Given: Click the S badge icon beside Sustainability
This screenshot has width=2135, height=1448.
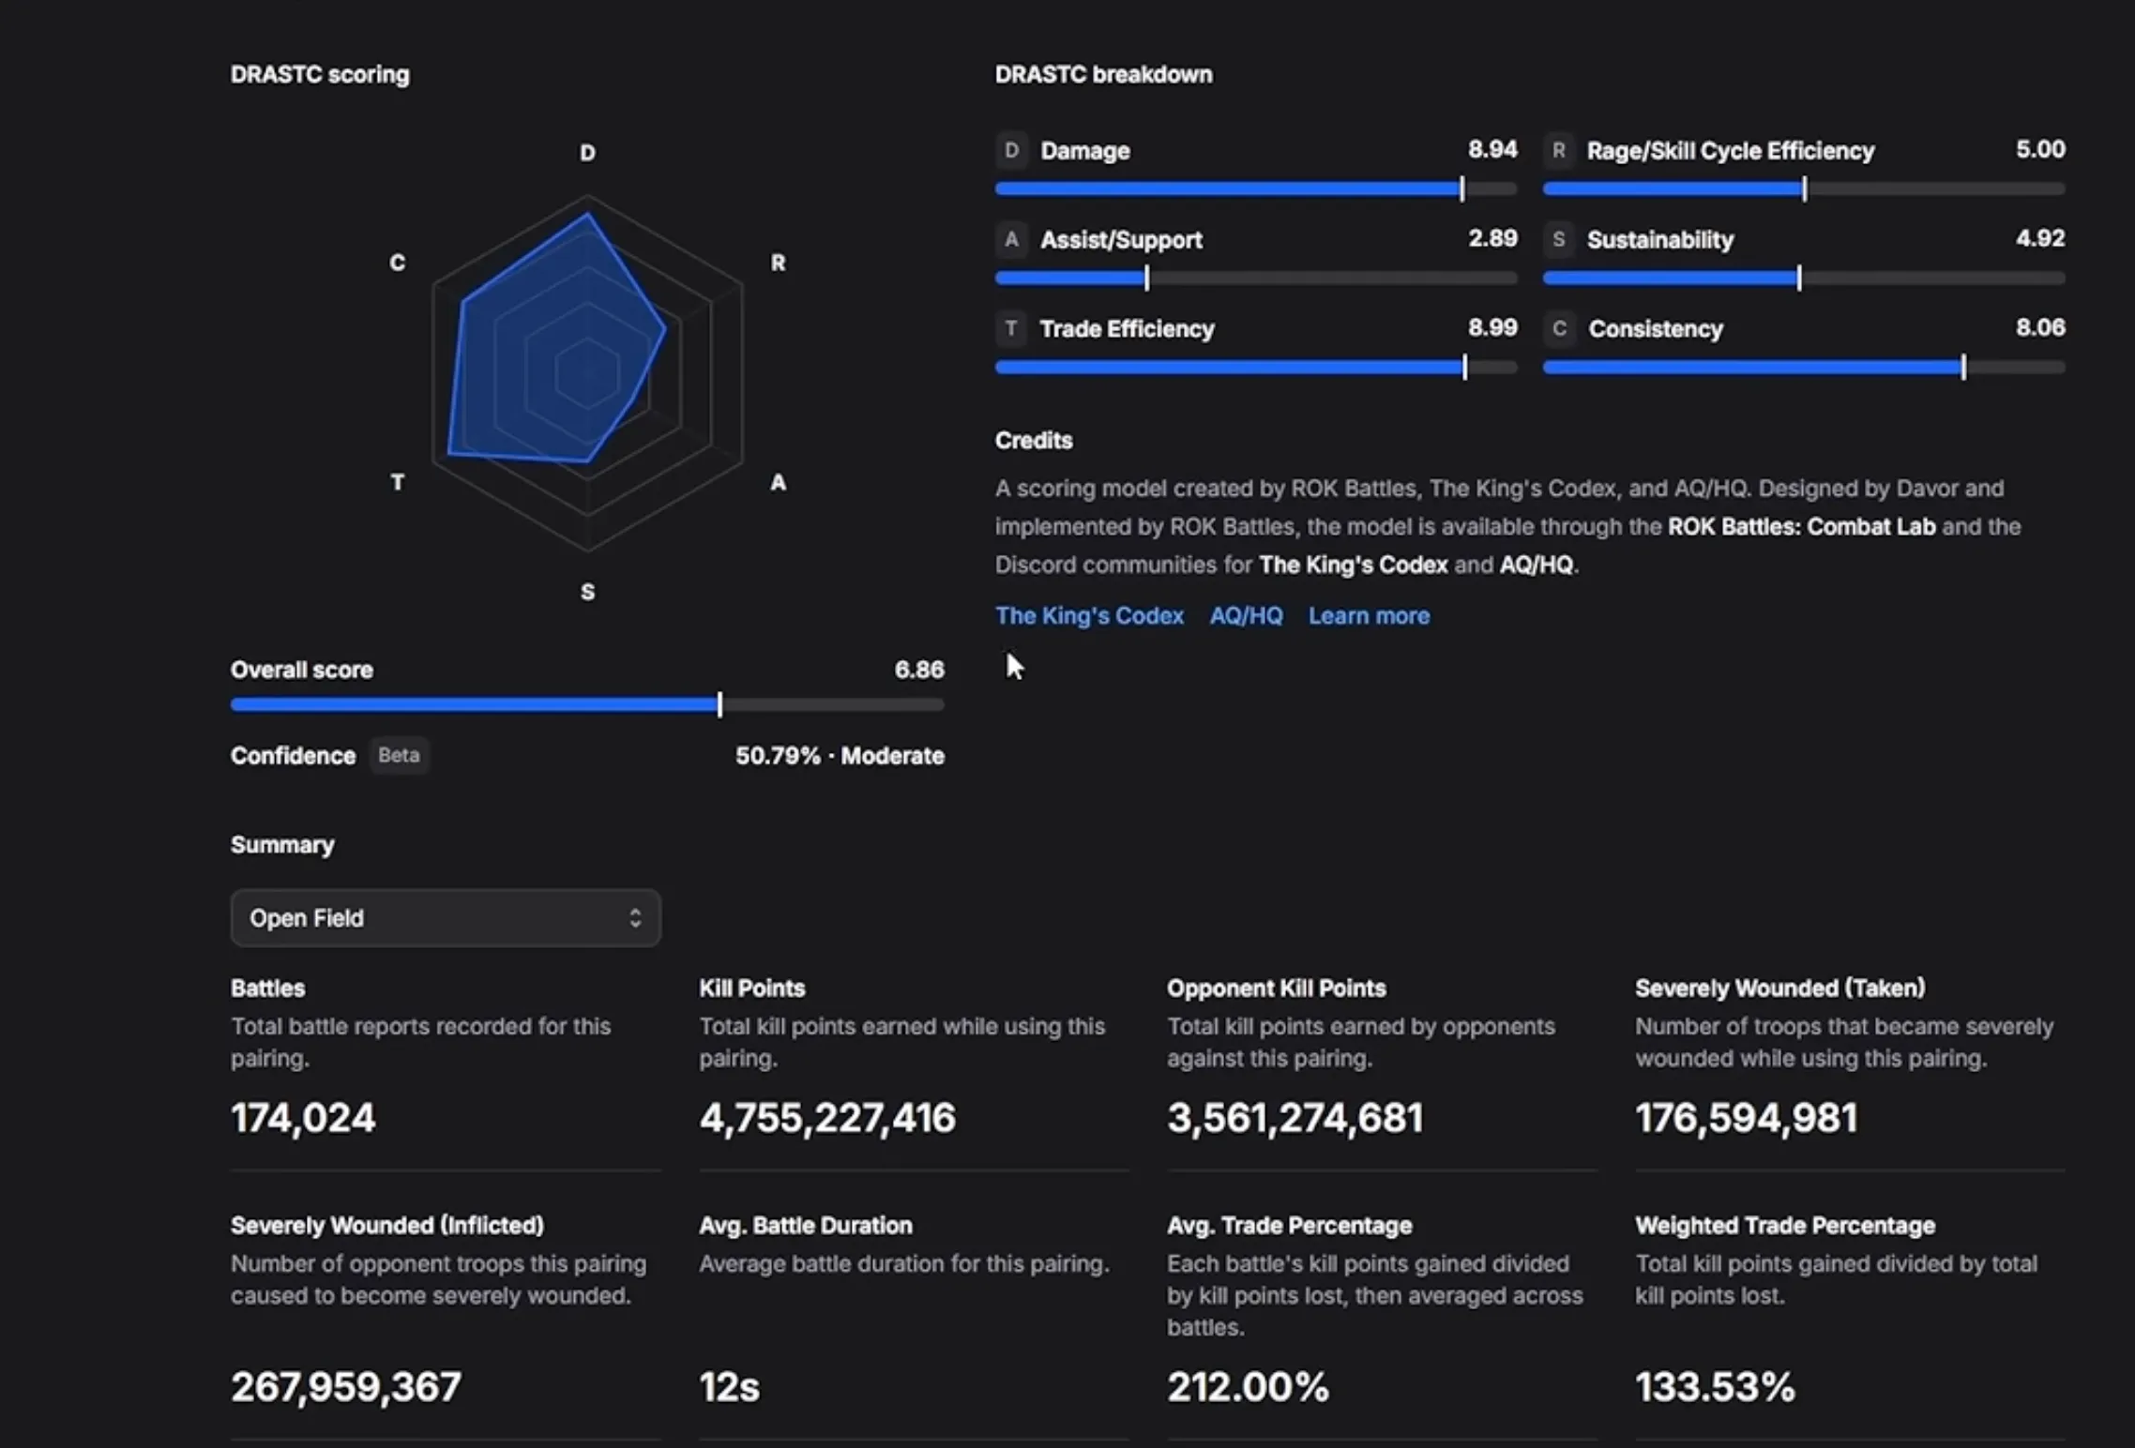Looking at the screenshot, I should coord(1558,239).
